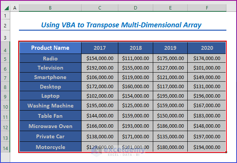Click the Select All corner triangle
The width and height of the screenshot is (237, 163).
click(x=6, y=8)
